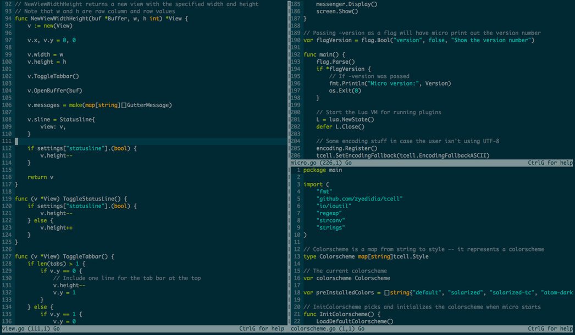Click the "var preInstalledColors" line
575x335 pixels.
(x=438, y=293)
